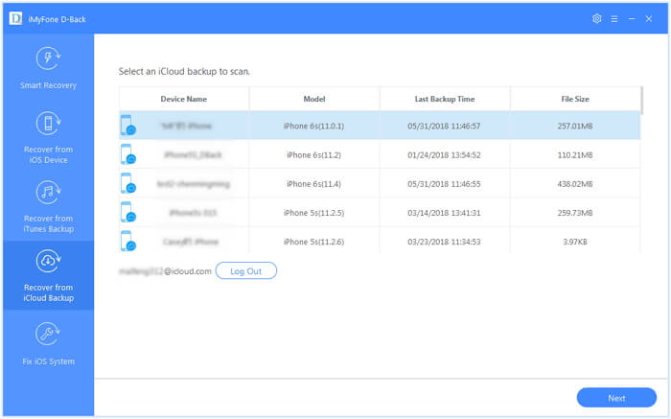Open Recover from iTunes Backup icon

pos(48,192)
